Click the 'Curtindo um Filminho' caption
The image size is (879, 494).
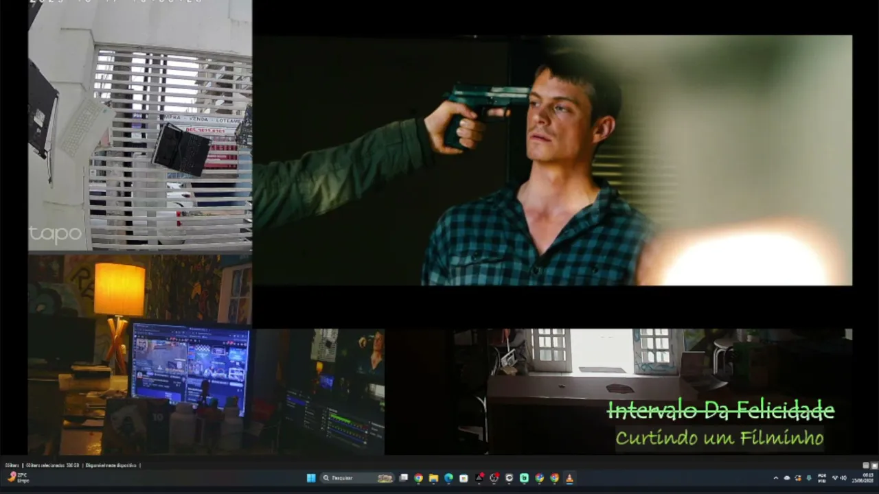(719, 438)
